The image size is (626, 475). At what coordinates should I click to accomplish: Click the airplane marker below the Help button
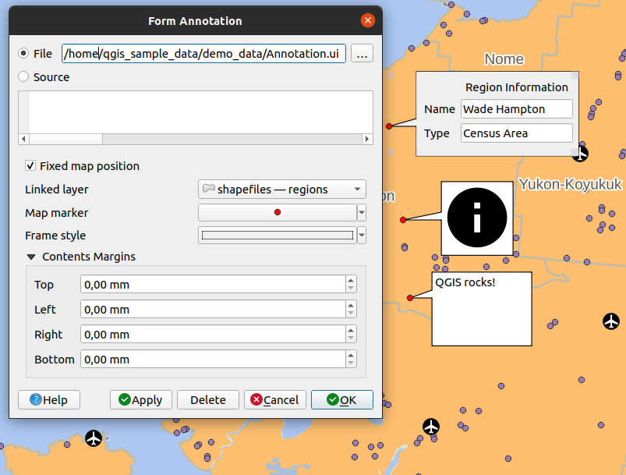(94, 438)
